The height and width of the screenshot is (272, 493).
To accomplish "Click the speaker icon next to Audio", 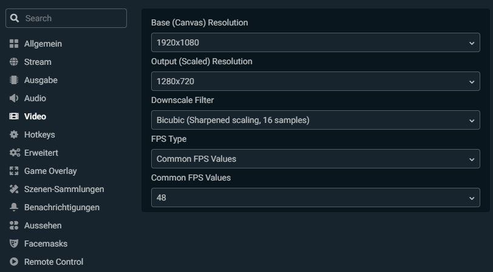I will pyautogui.click(x=14, y=98).
